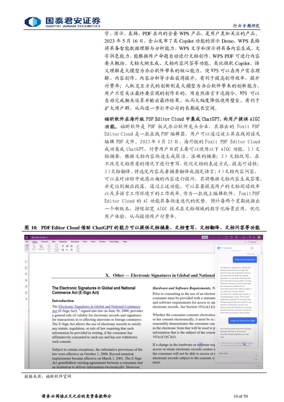Switch to the Home tab
The width and height of the screenshot is (284, 402).
(35, 242)
